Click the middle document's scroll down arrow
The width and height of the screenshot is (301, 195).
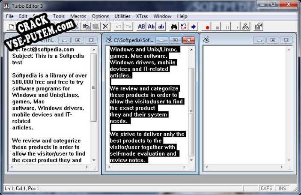[191, 160]
